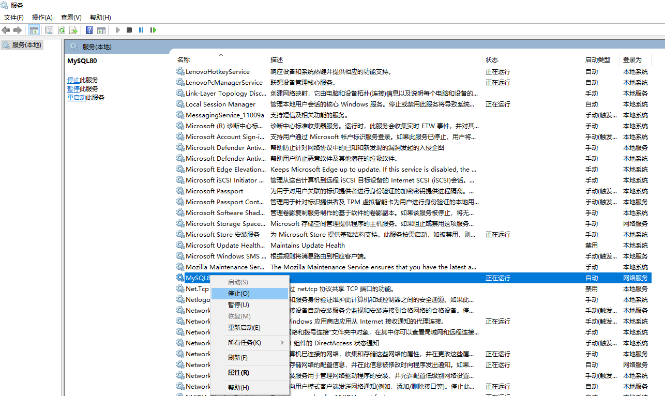The width and height of the screenshot is (665, 396).
Task: Click the 停止 link for MySQL80
Action: pos(73,80)
